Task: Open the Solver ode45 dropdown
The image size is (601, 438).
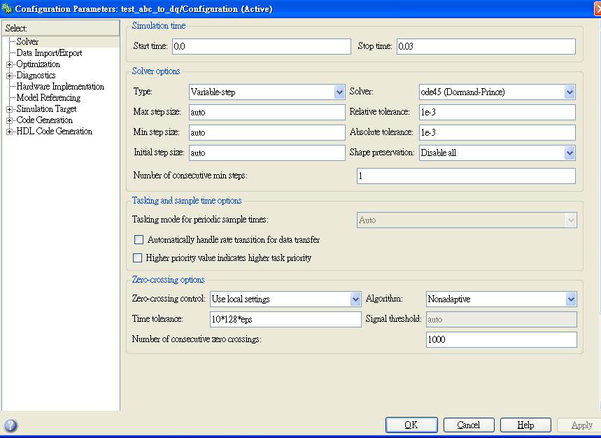Action: pos(569,92)
